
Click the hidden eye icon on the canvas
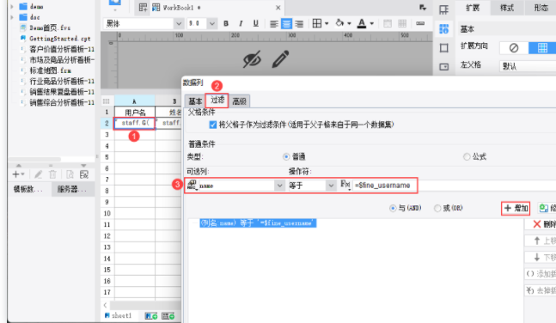point(252,59)
